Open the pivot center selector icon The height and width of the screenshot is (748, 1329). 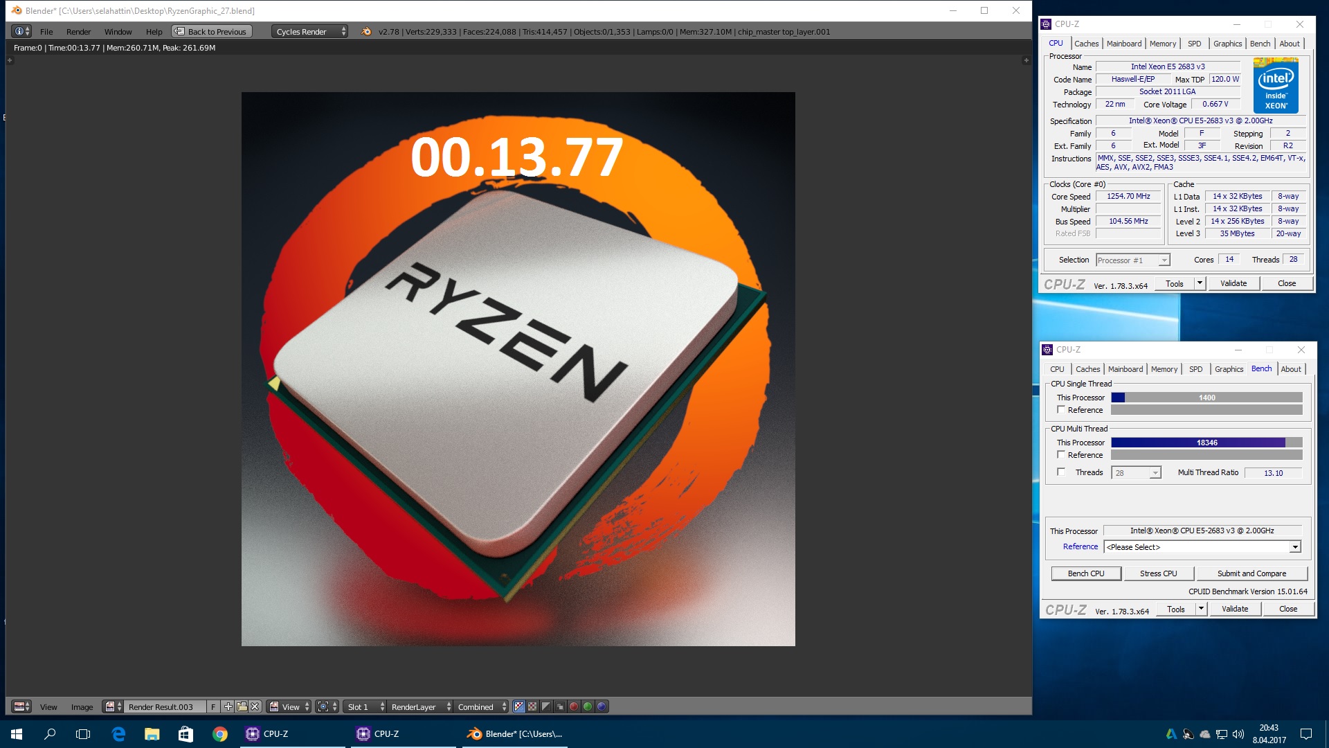327,706
